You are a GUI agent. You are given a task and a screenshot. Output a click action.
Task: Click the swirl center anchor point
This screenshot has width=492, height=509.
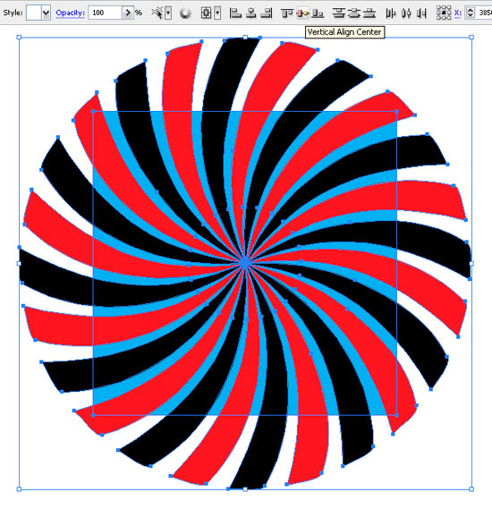[245, 263]
